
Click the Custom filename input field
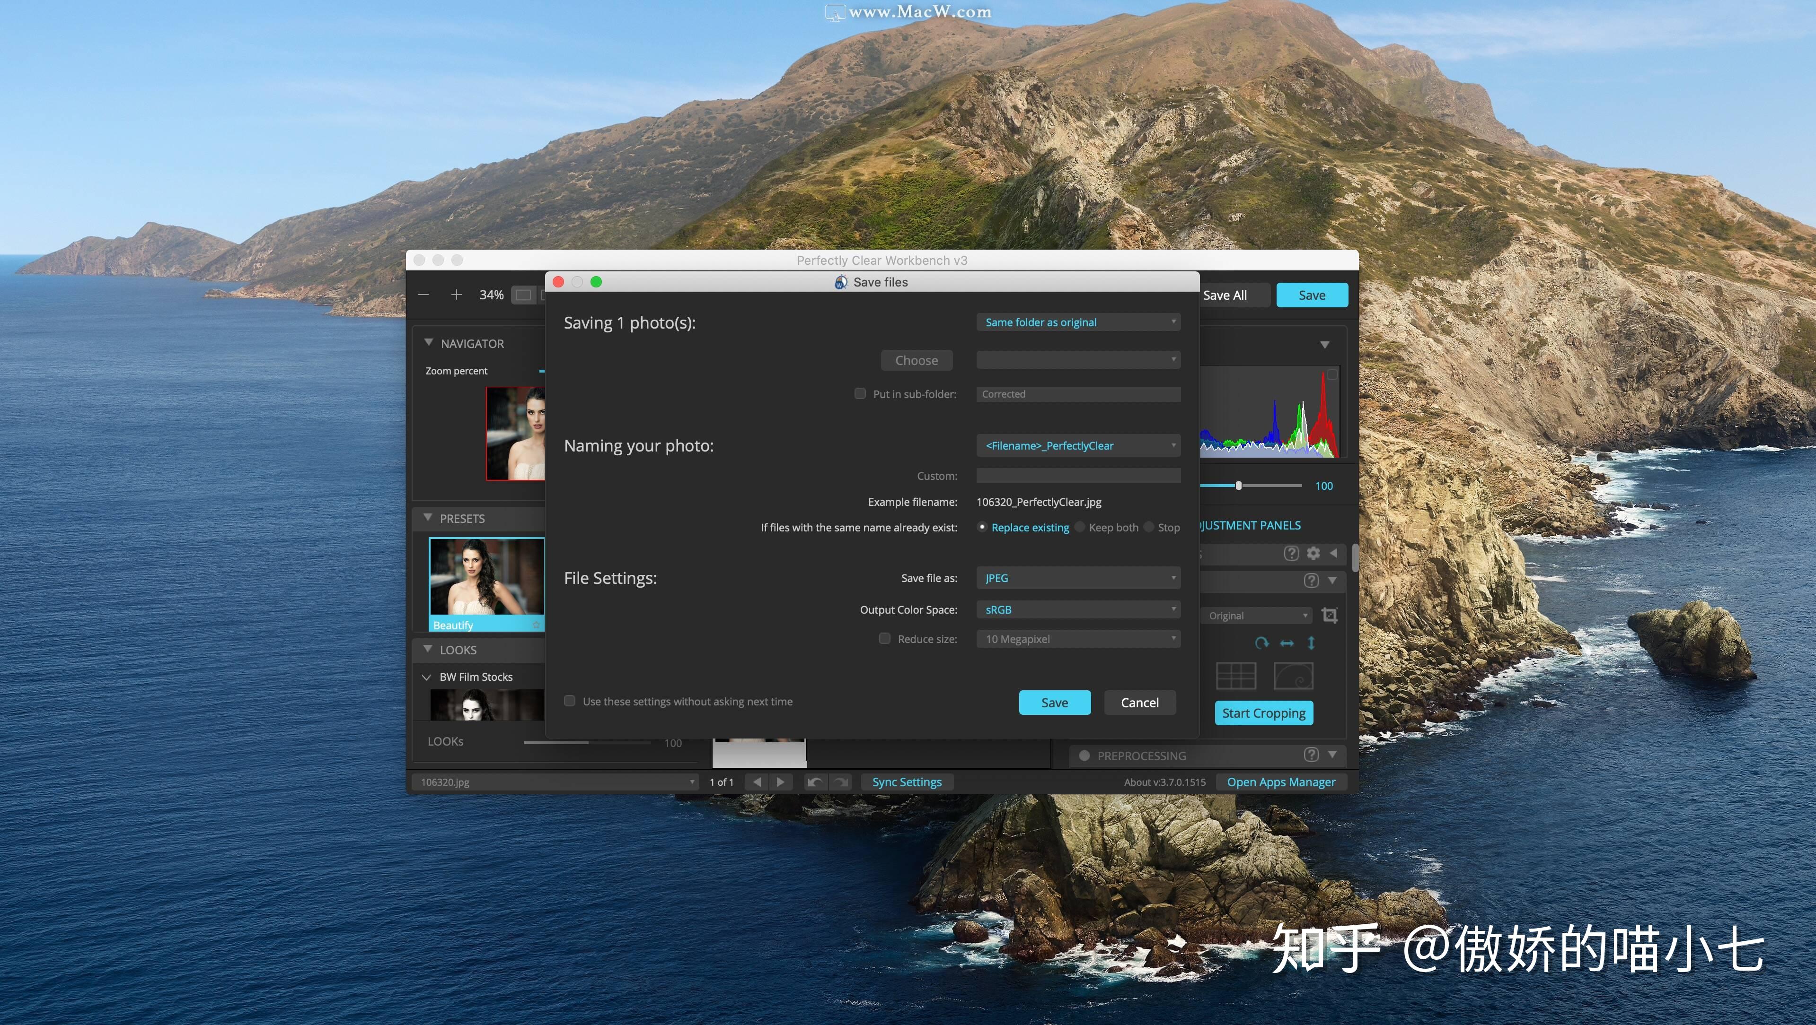(x=1078, y=476)
